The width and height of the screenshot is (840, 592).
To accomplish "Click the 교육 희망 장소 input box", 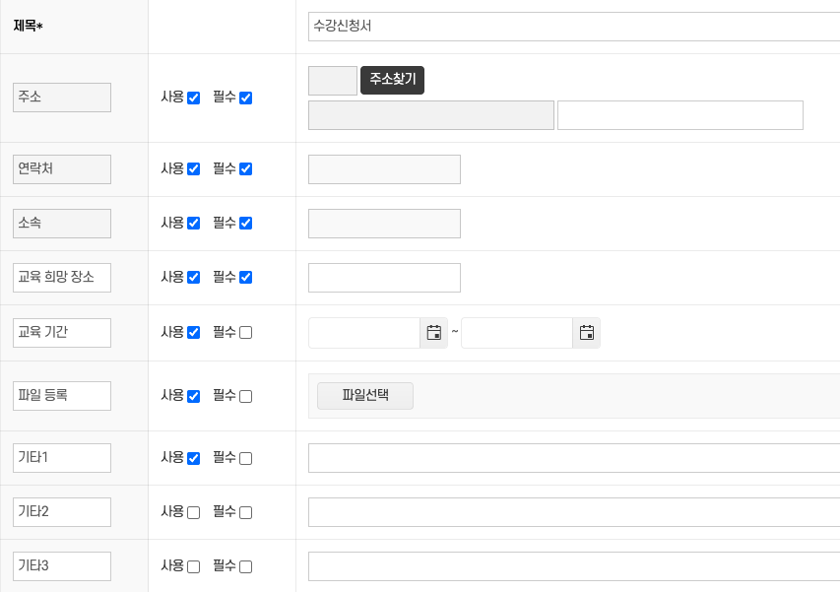I will point(384,277).
